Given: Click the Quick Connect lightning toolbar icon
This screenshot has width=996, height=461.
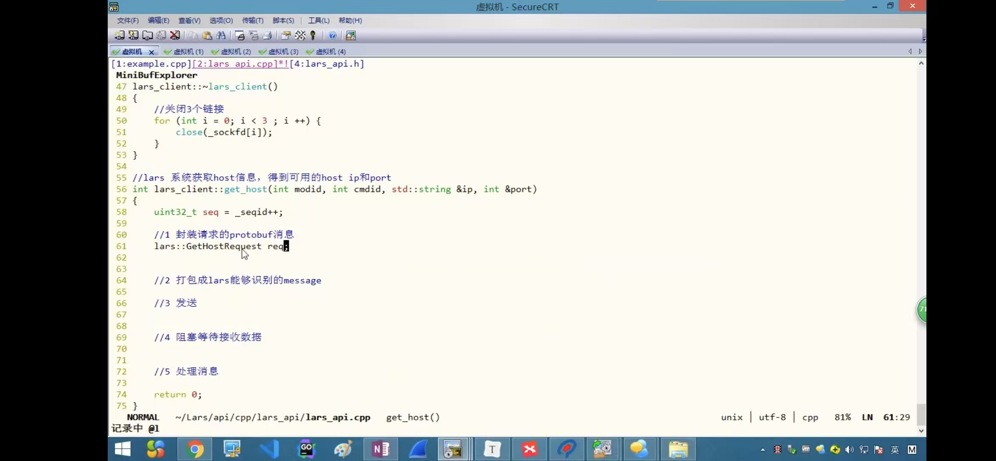Looking at the screenshot, I should [x=134, y=36].
